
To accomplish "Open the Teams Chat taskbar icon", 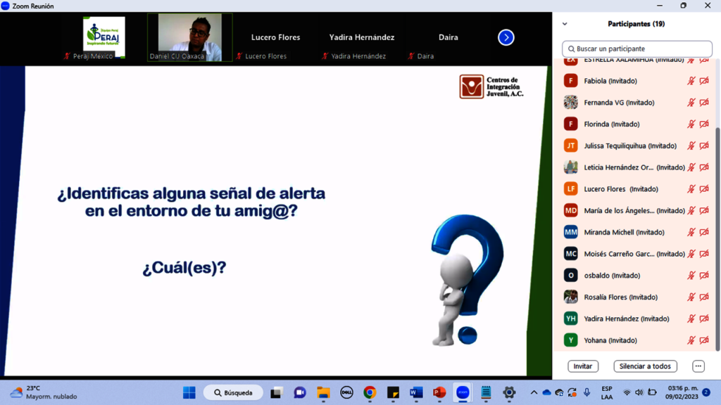I will 300,392.
